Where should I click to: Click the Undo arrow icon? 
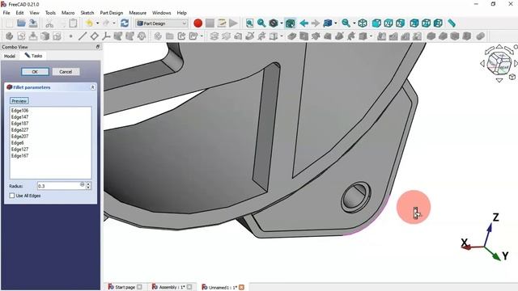coord(89,23)
